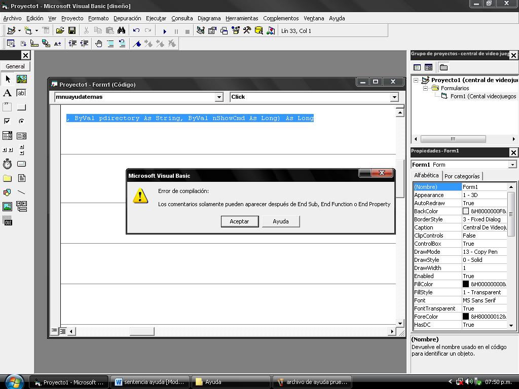Switch to Full Module View in code window
This screenshot has width=519, height=389.
click(62, 331)
